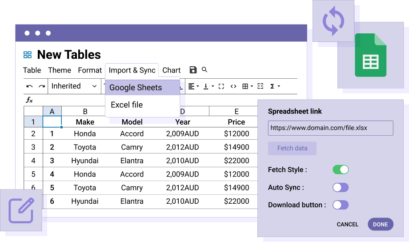Open the Format menu
This screenshot has width=409, height=242.
click(x=90, y=70)
